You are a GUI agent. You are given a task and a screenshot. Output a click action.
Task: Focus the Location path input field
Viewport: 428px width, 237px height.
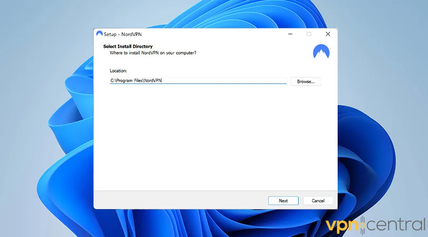point(198,81)
